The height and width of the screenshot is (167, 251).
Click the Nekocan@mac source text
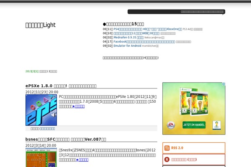click(x=154, y=38)
